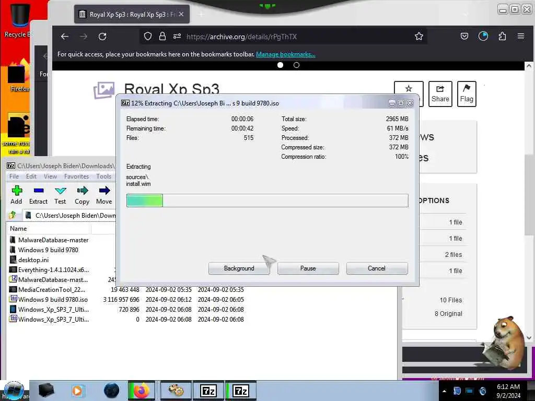Reload the archive.org page
Screen dimensions: 535x401
coord(102,36)
